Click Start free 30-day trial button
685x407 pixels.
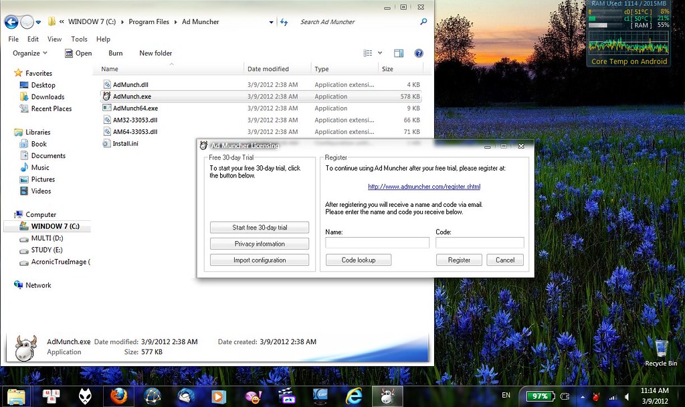click(260, 228)
